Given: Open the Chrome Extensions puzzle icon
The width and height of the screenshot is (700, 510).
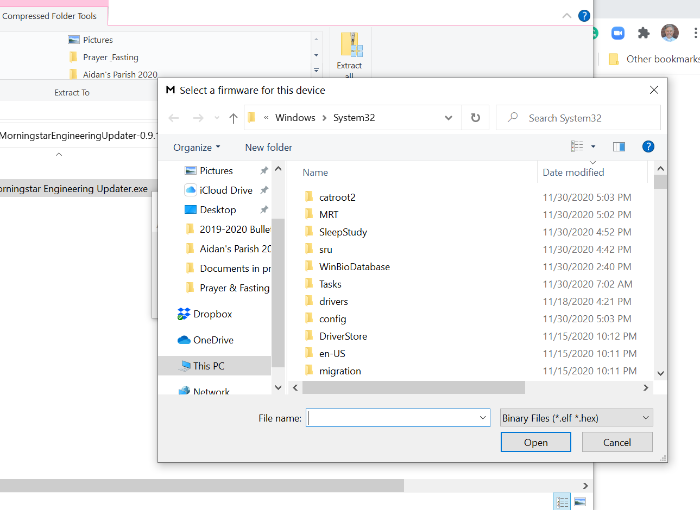Looking at the screenshot, I should tap(644, 33).
